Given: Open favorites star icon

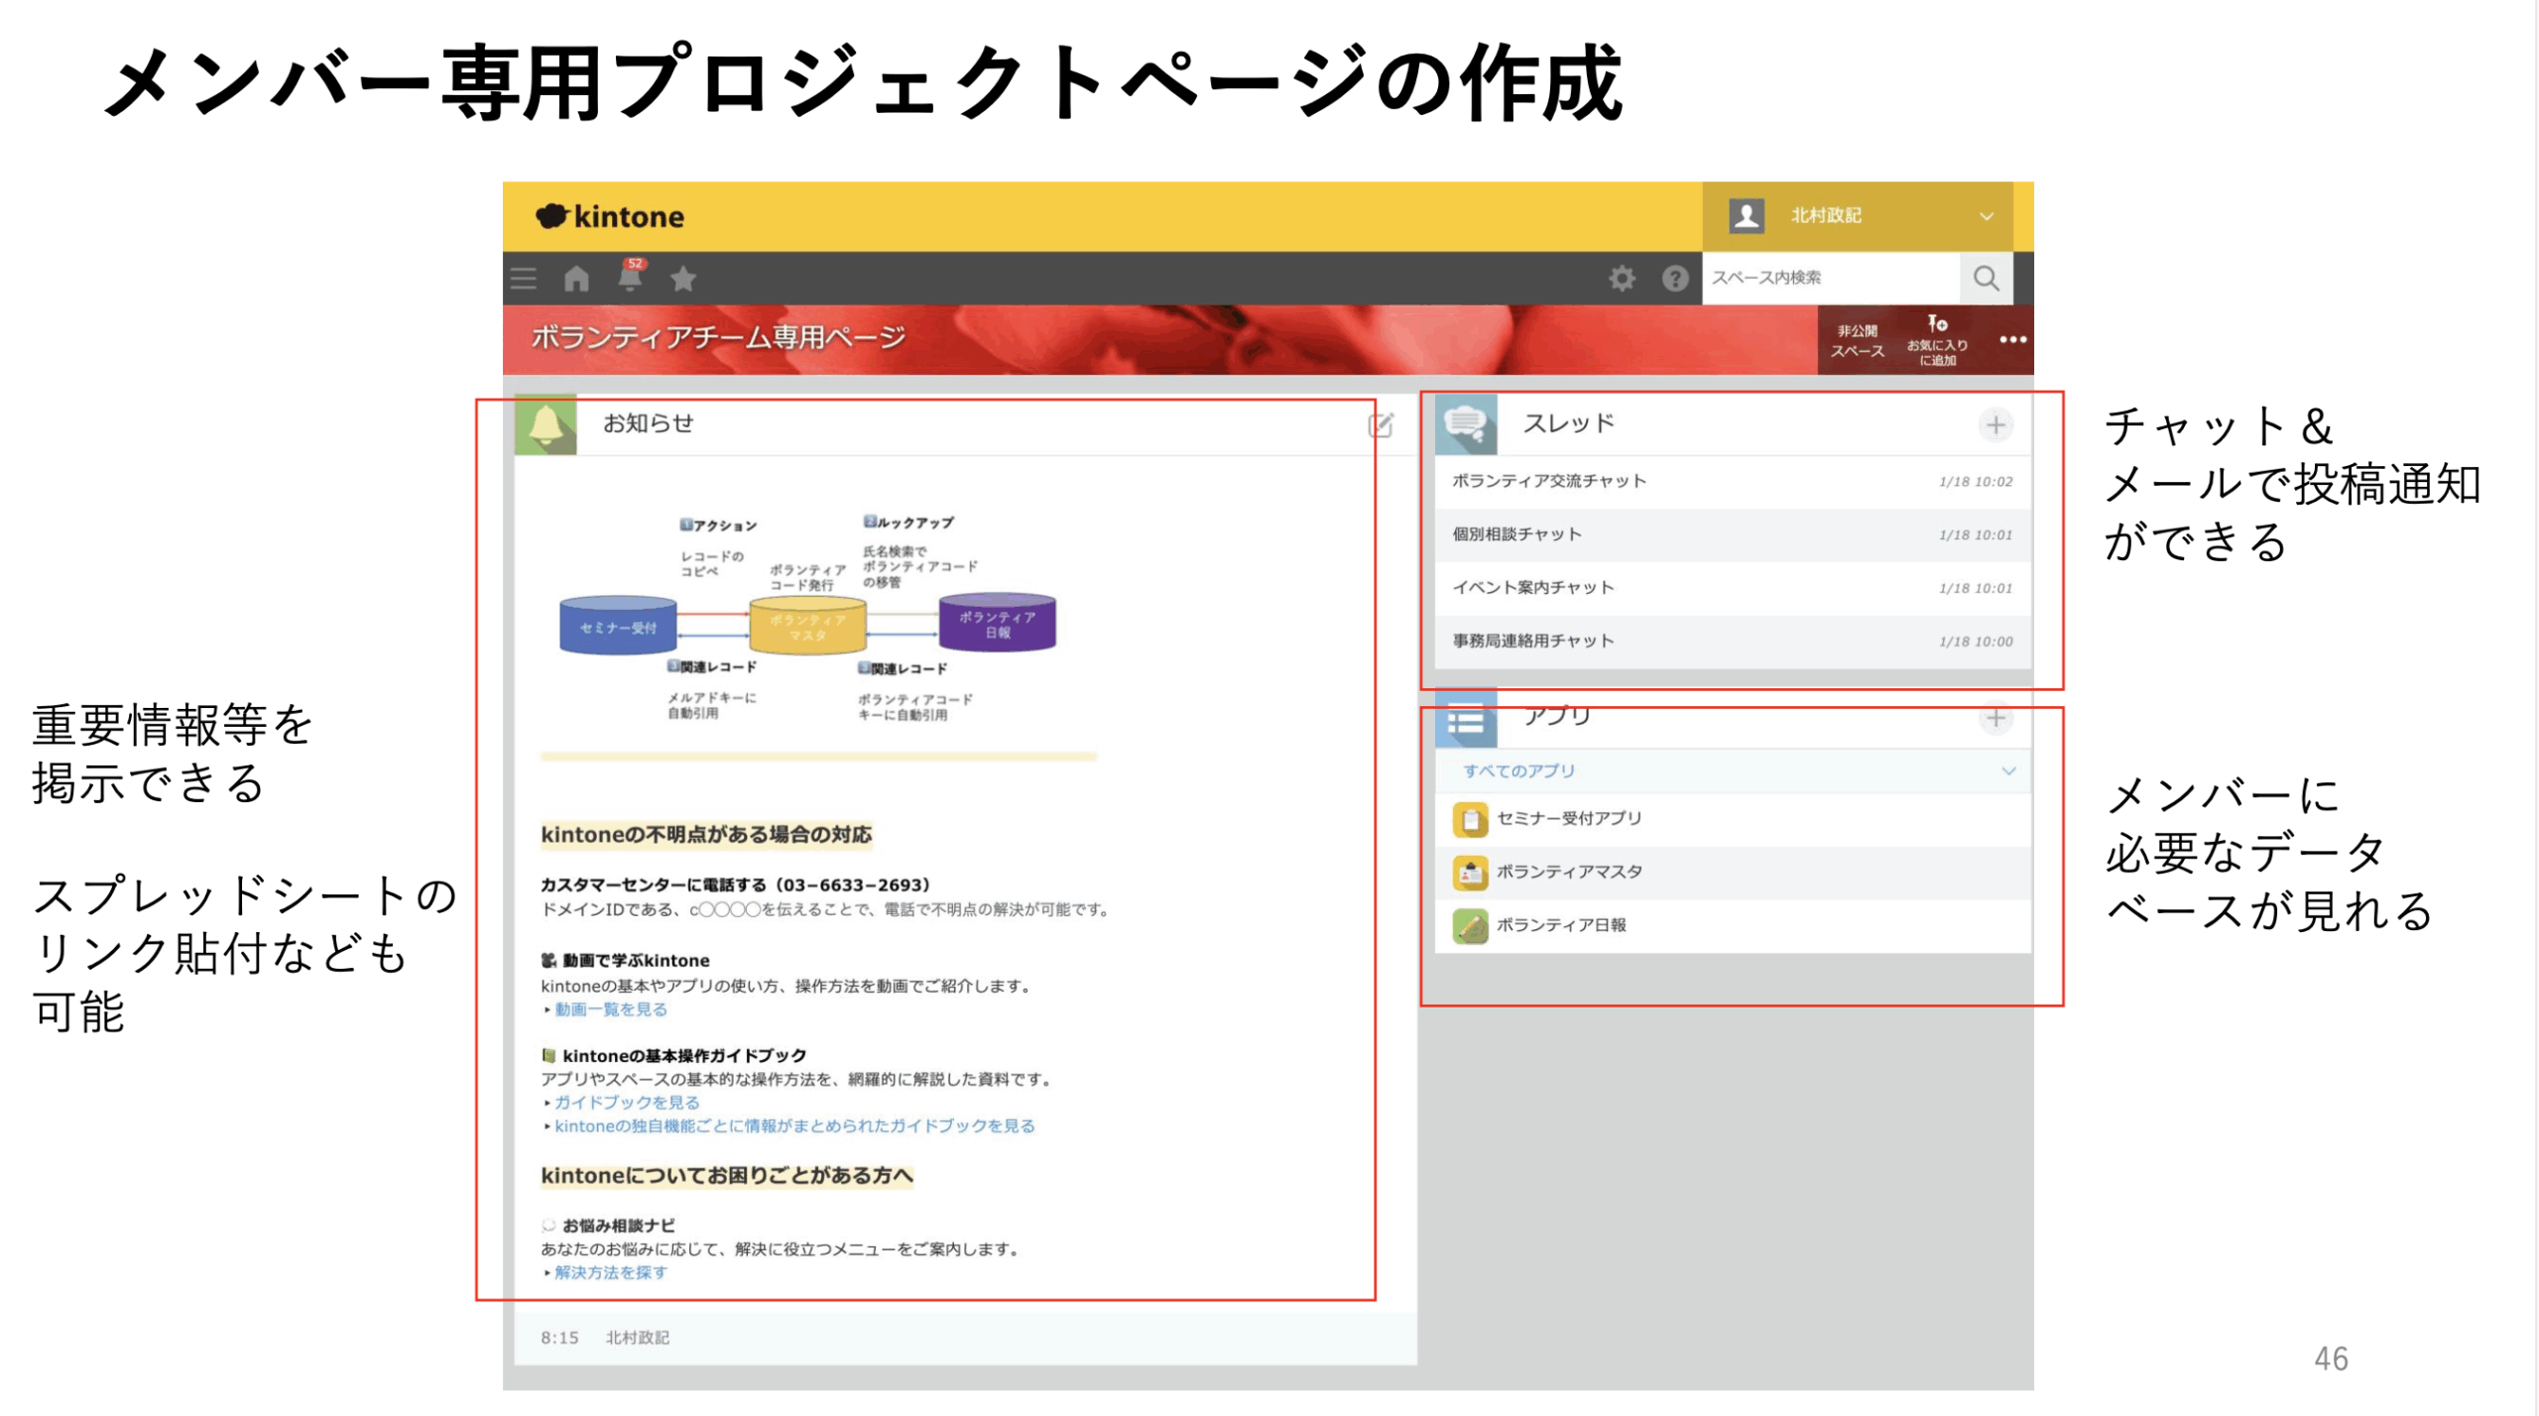Looking at the screenshot, I should (x=683, y=279).
